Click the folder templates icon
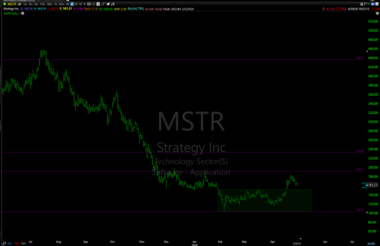The width and height of the screenshot is (380, 246). (x=108, y=4)
